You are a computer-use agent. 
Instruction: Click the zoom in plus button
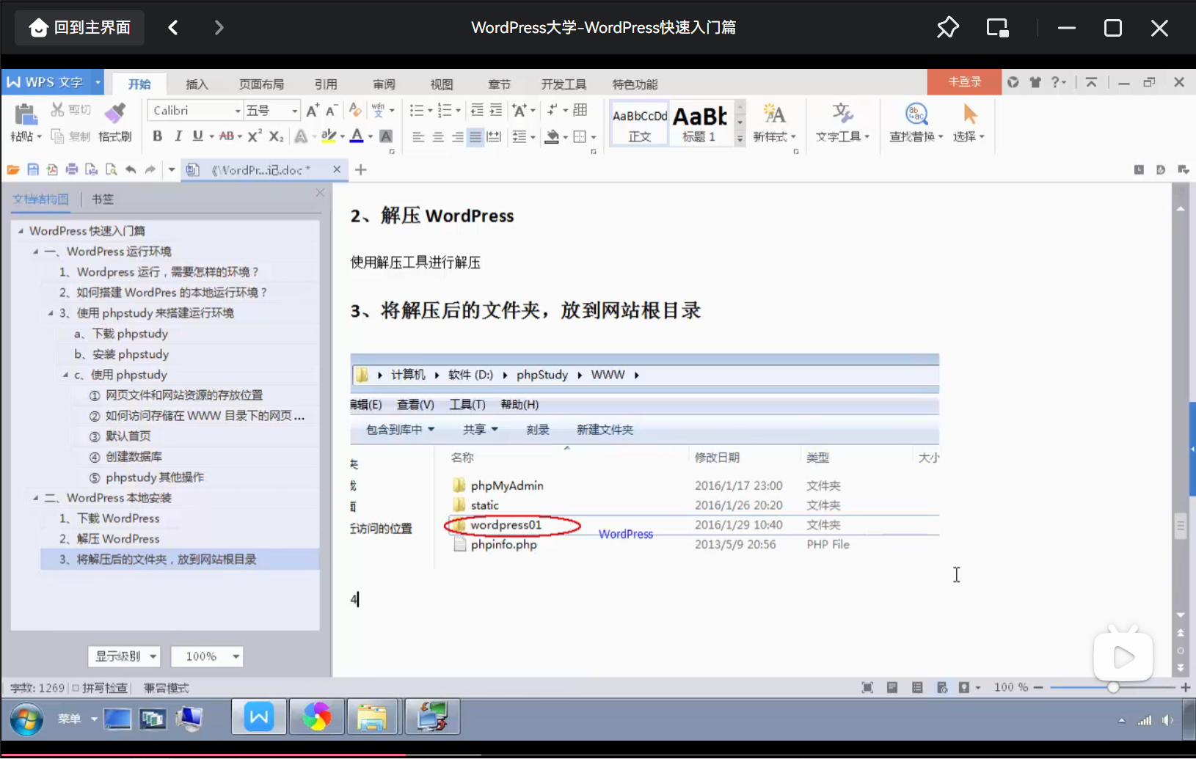[x=1184, y=687]
